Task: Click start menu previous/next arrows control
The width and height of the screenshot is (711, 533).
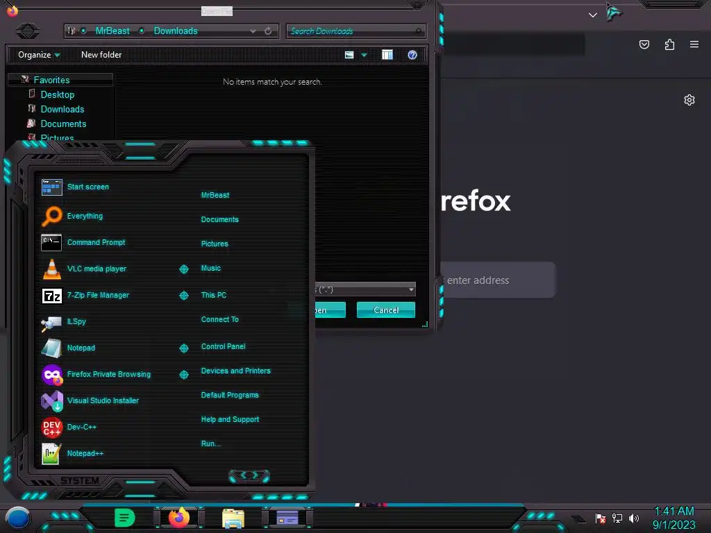Action: click(x=249, y=475)
